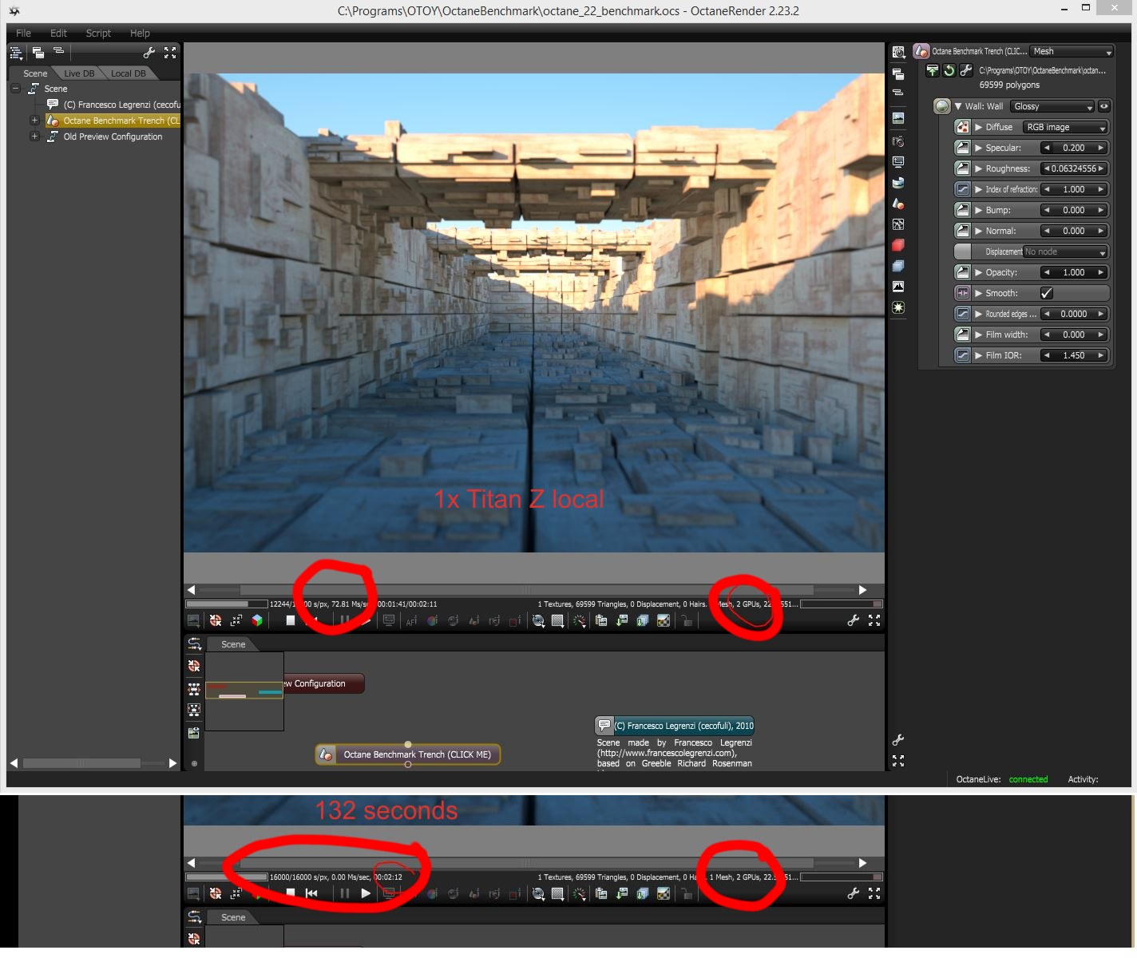
Task: Toggle the padlock viewport lock in main render toolbar
Action: pyautogui.click(x=687, y=620)
